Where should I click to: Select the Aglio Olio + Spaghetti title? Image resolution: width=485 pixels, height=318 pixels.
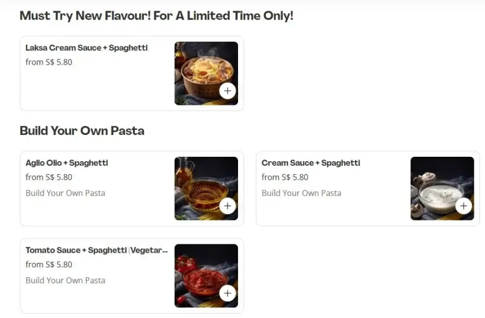click(x=67, y=163)
